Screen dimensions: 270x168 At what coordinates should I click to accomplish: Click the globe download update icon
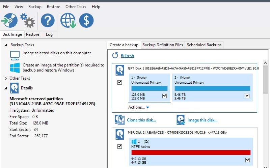[x=67, y=21]
